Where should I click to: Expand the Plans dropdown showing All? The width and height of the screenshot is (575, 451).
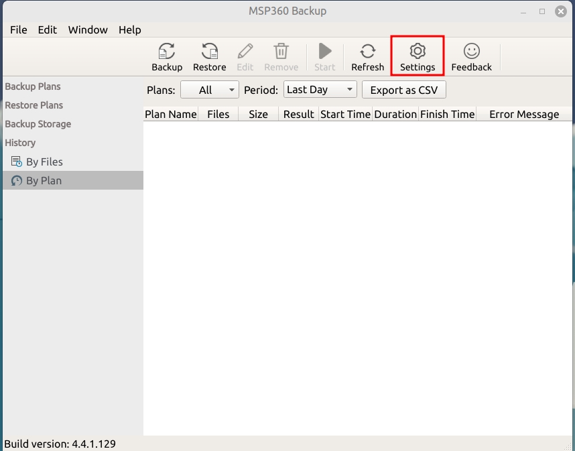(209, 90)
